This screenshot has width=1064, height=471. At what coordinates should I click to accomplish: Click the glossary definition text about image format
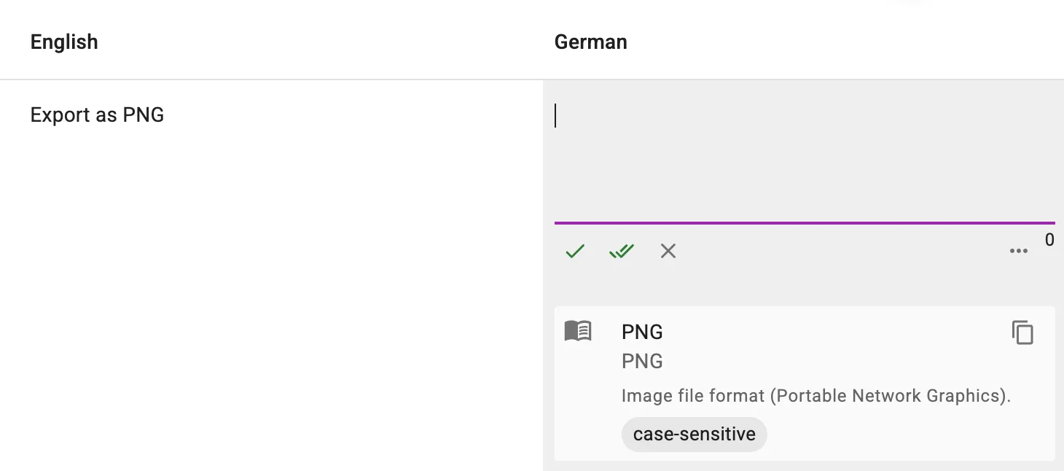pyautogui.click(x=815, y=396)
